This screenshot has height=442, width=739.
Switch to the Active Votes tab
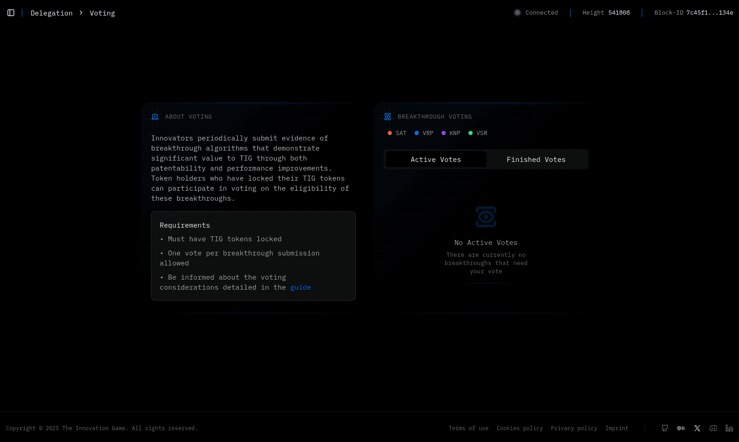click(x=436, y=160)
